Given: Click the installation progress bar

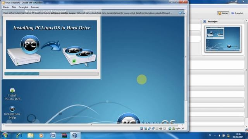Looking at the screenshot, I should pos(52,74).
